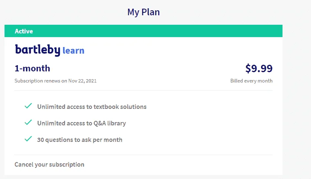The height and width of the screenshot is (179, 311).
Task: Click the checkmark beside 30 questions
Action: tap(28, 139)
